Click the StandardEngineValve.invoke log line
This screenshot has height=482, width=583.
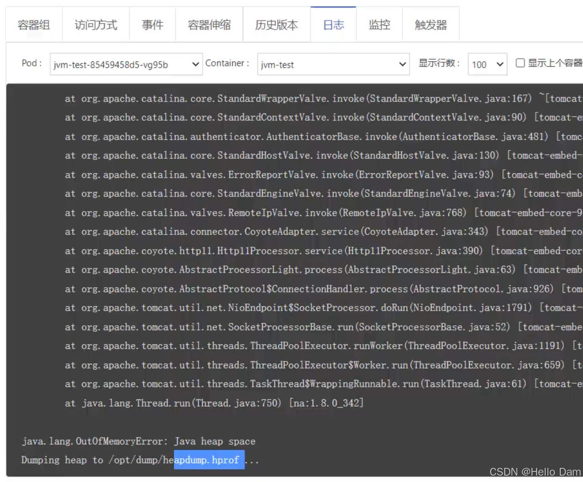point(324,193)
